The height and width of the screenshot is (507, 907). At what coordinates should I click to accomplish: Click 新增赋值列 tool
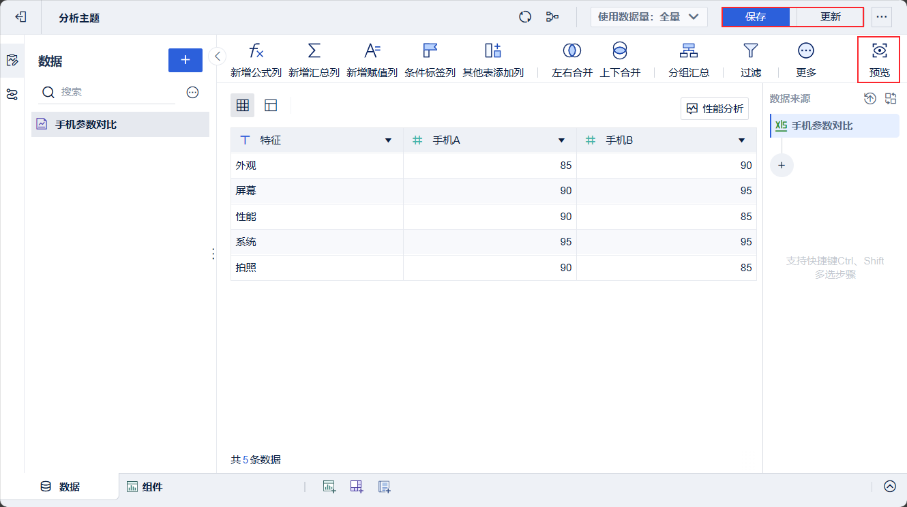tap(372, 60)
